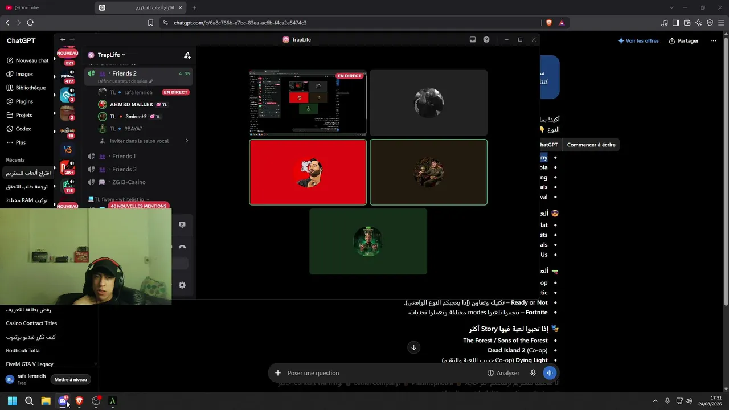Open Discord help question mark icon

pyautogui.click(x=486, y=40)
